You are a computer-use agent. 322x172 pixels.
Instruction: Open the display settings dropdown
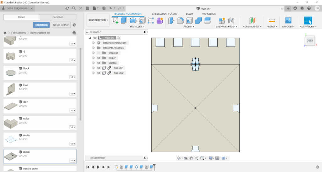click(211, 158)
